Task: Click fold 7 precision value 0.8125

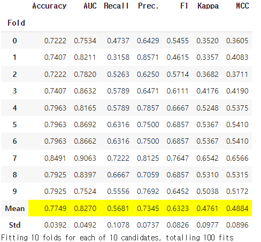Action: click(148, 158)
